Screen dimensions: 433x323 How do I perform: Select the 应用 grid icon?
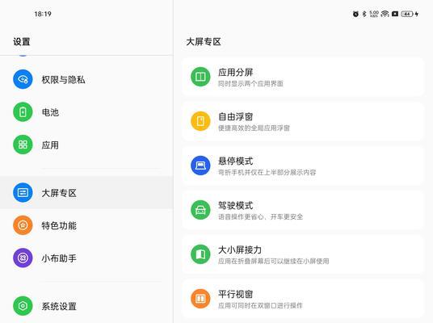[23, 145]
